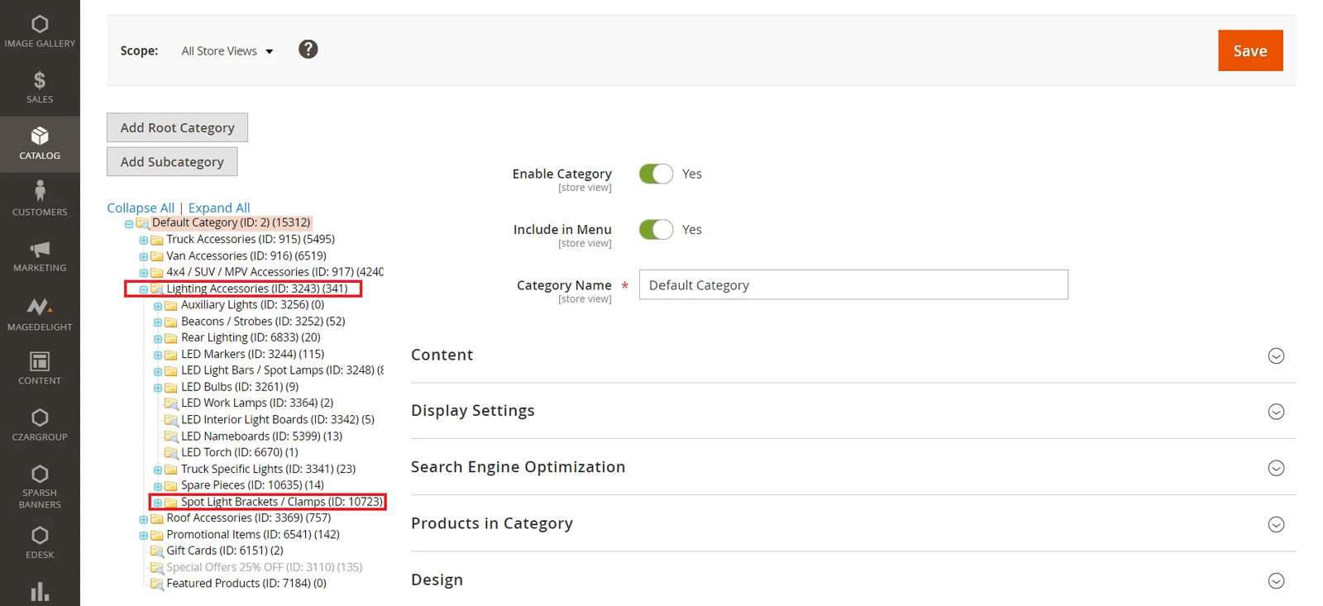Click the LED Torch folder icon
1323x606 pixels.
coord(171,453)
